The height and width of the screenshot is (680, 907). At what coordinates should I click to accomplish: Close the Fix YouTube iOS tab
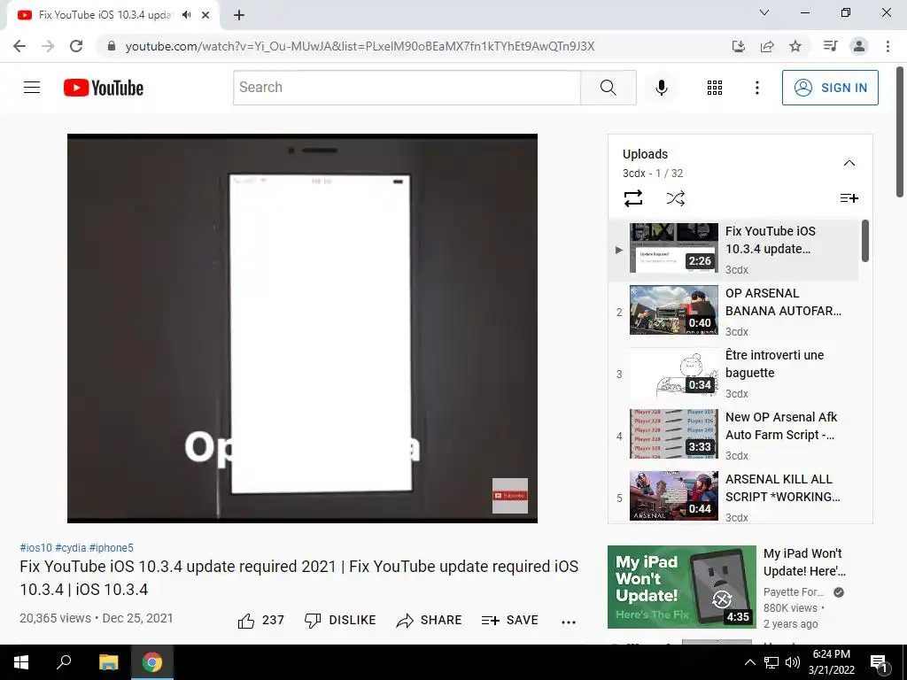(x=205, y=15)
